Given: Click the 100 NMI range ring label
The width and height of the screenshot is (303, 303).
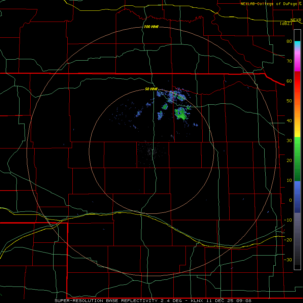Looking at the screenshot, I should 151,27.
